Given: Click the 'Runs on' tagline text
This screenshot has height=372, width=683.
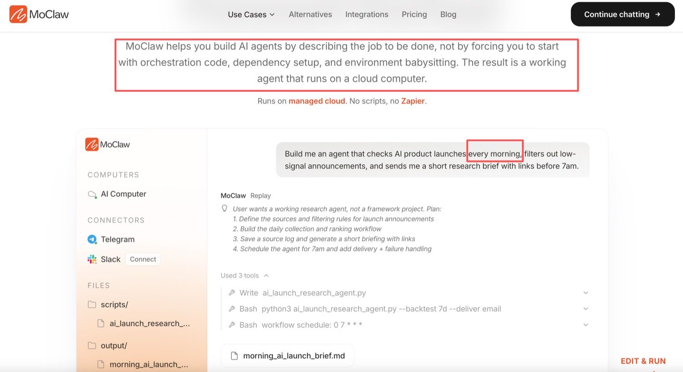Looking at the screenshot, I should 342,101.
